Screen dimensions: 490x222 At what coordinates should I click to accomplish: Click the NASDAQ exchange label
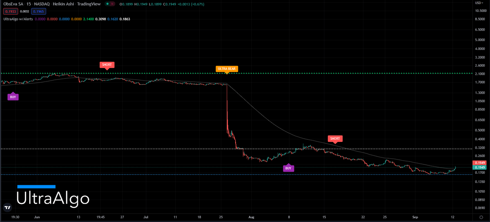(x=41, y=4)
